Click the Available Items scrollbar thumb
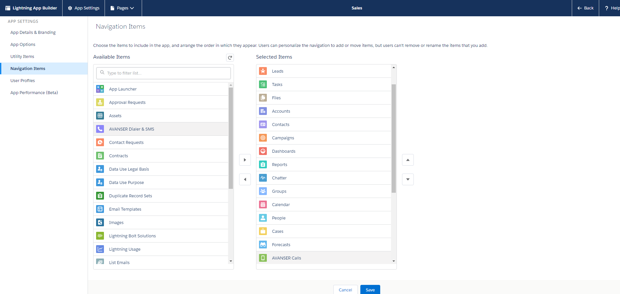Image resolution: width=620 pixels, height=294 pixels. [231, 138]
